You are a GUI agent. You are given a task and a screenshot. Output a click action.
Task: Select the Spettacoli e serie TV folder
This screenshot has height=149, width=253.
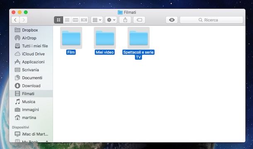click(139, 38)
